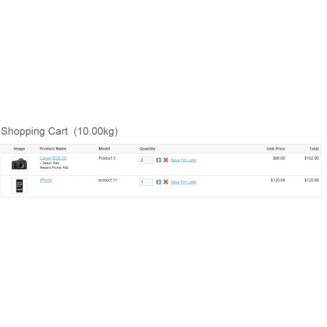Remove Canon EOS 5D using red X
Viewport: 327px width, 327px height.
click(x=165, y=160)
